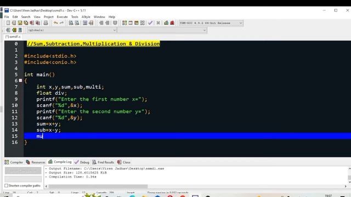Screen dimensions: 351x197
Task: Open the View menu
Action: coord(37,17)
